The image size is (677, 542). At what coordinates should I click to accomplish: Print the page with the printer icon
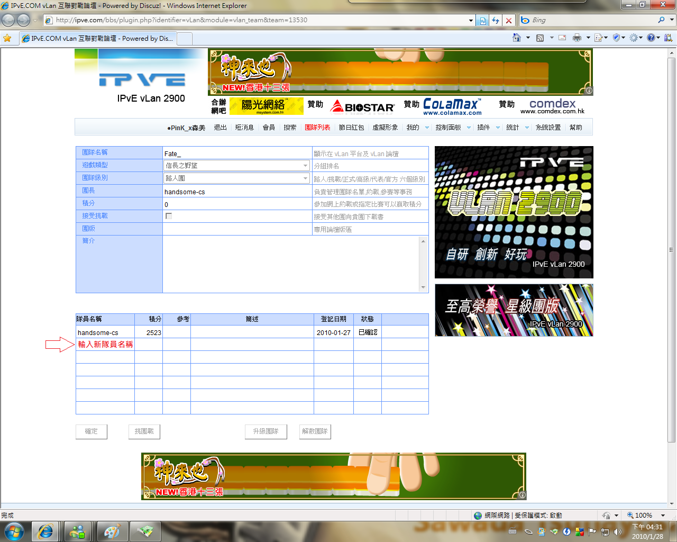[577, 38]
